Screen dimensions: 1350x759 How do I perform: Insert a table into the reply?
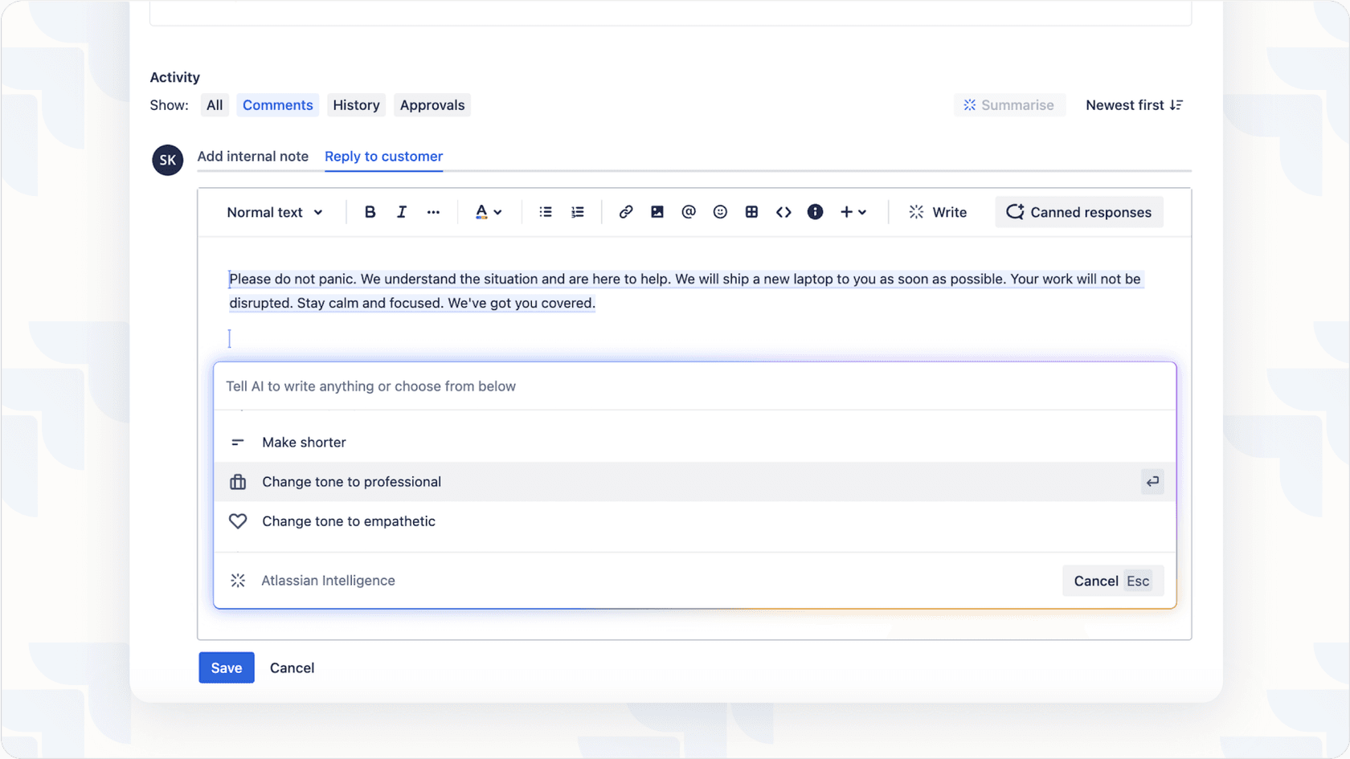[x=751, y=211]
